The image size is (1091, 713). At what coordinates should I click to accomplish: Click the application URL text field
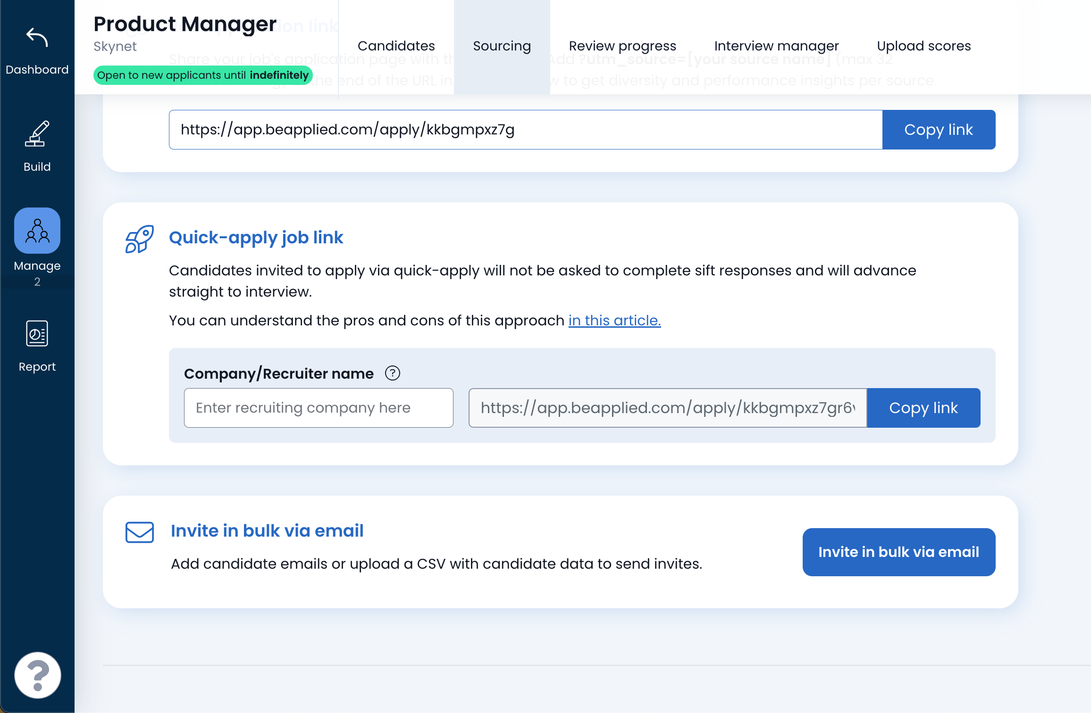pyautogui.click(x=525, y=130)
